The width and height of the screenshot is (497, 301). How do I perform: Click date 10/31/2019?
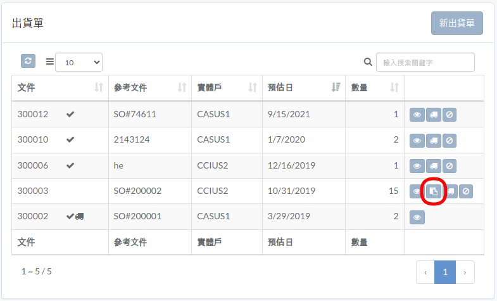tap(292, 191)
